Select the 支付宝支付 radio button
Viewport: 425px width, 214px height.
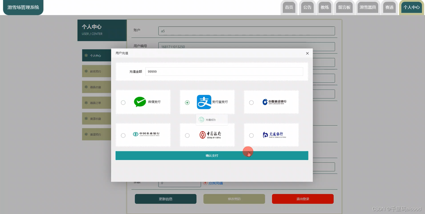[x=187, y=103]
